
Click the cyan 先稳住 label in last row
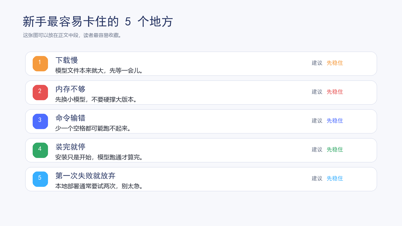[x=335, y=178]
